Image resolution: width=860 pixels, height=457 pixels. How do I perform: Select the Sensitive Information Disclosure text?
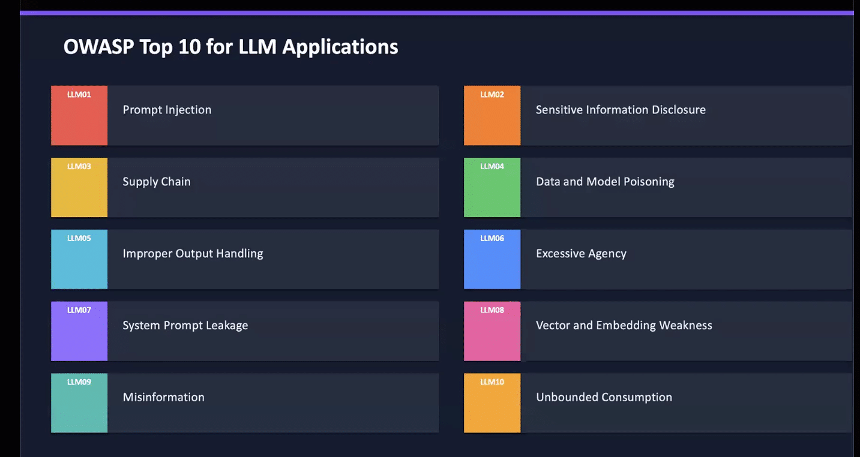tap(621, 110)
